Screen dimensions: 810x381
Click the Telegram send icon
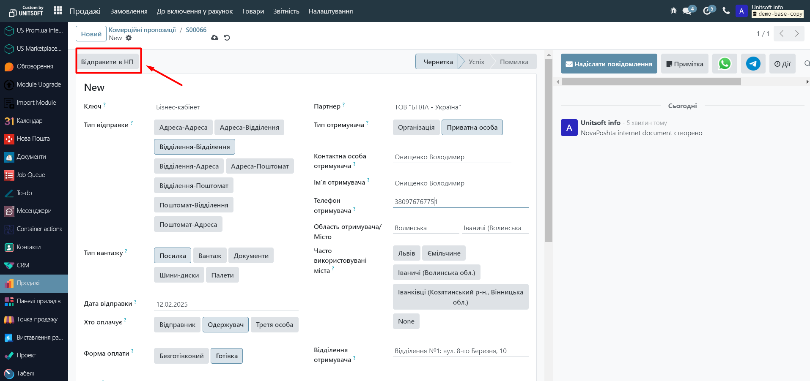pos(753,64)
